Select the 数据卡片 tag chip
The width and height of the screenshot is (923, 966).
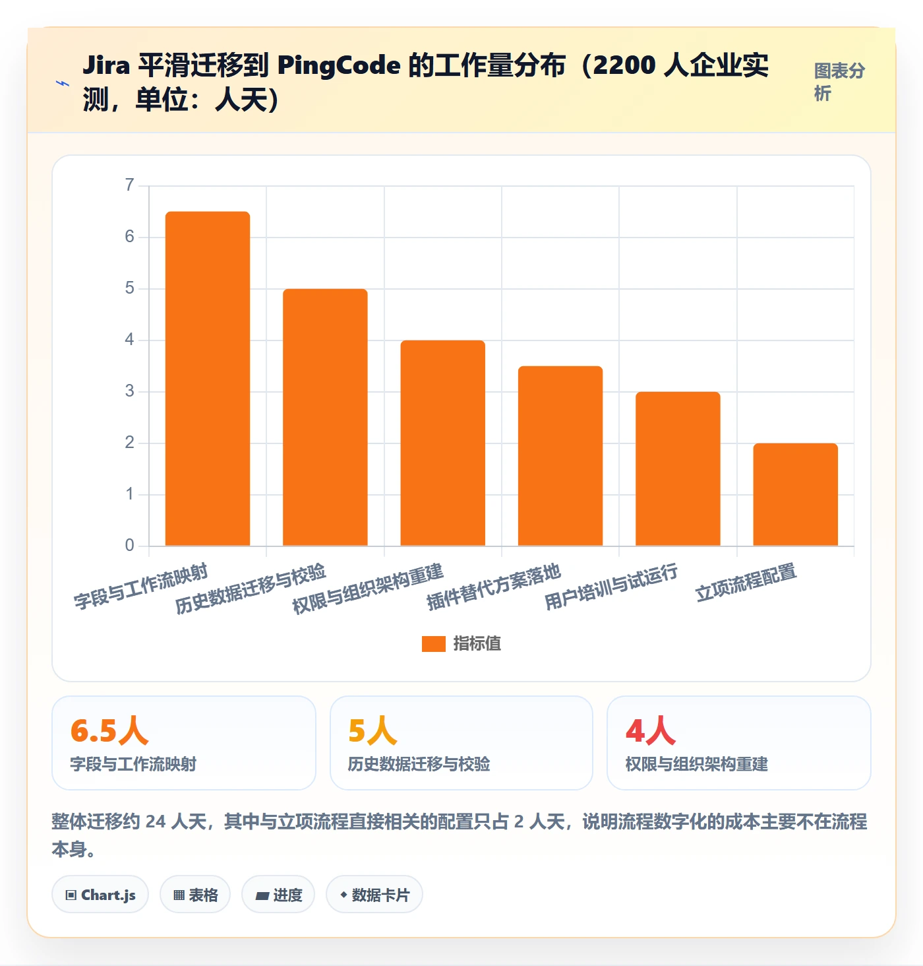(374, 895)
